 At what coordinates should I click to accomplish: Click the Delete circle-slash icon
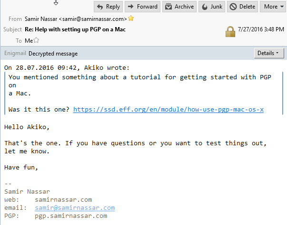coord(233,7)
